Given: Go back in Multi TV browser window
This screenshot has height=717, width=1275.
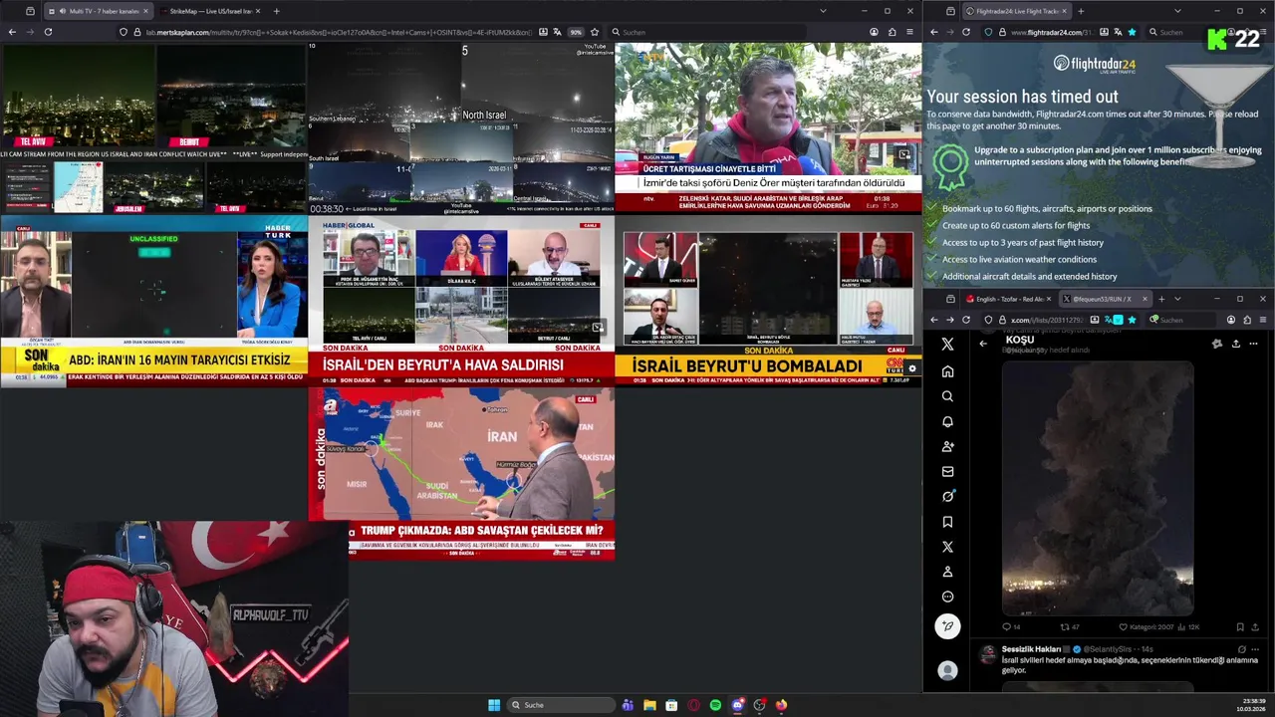Looking at the screenshot, I should click(12, 32).
